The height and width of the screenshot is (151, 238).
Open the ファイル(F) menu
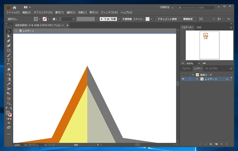click(13, 12)
